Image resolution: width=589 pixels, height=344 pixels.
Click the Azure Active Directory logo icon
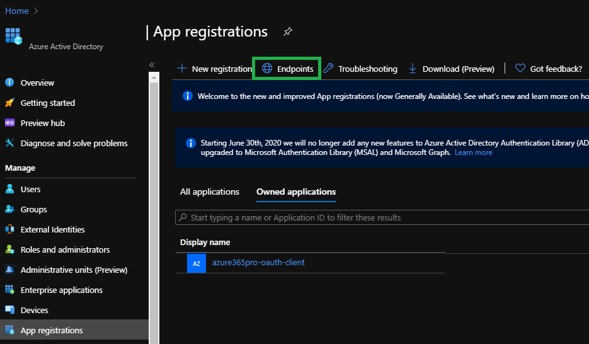13,37
